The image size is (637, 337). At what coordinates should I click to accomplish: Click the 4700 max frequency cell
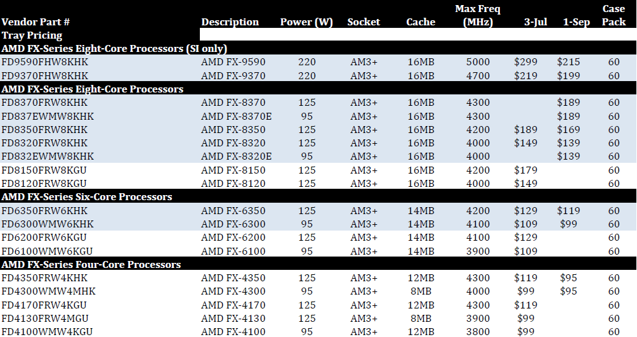click(478, 76)
